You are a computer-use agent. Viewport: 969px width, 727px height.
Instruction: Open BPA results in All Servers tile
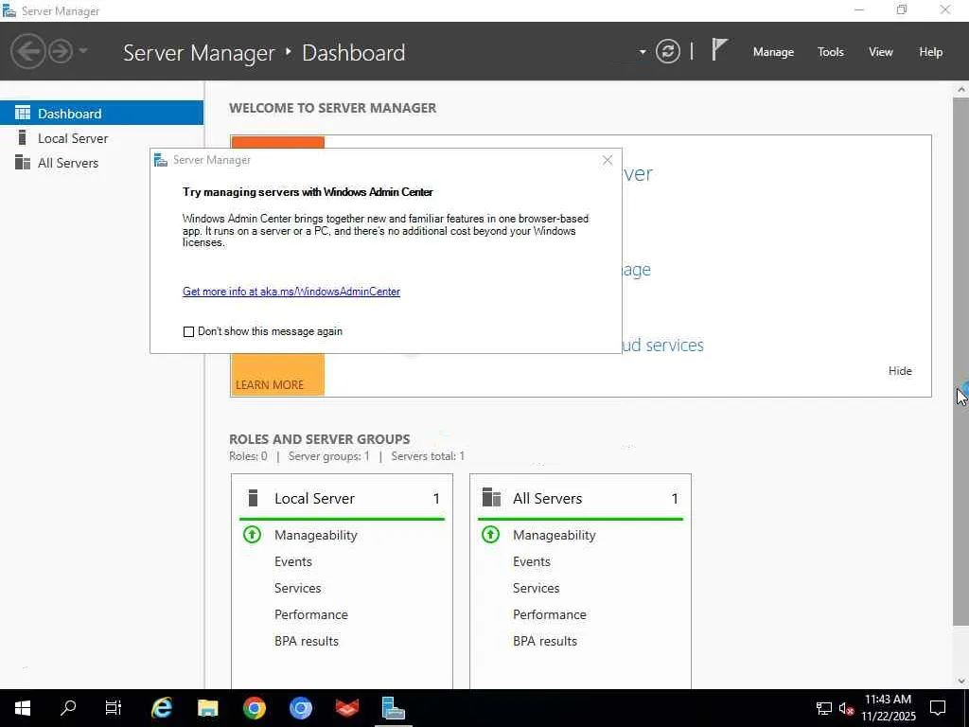(x=545, y=641)
